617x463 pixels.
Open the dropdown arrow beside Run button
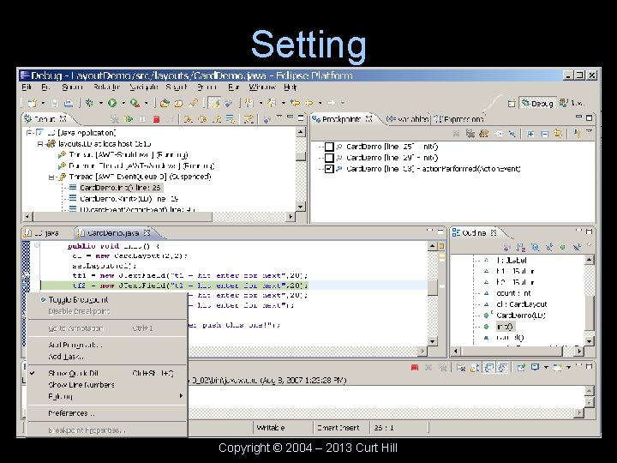(123, 103)
